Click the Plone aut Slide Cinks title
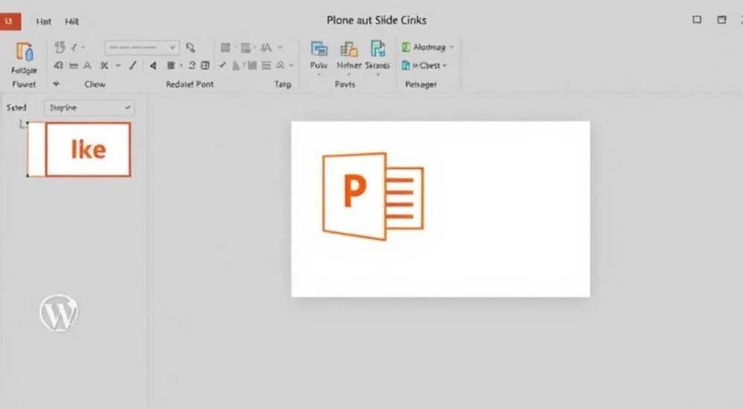Screen dimensions: 743x409 tap(376, 20)
